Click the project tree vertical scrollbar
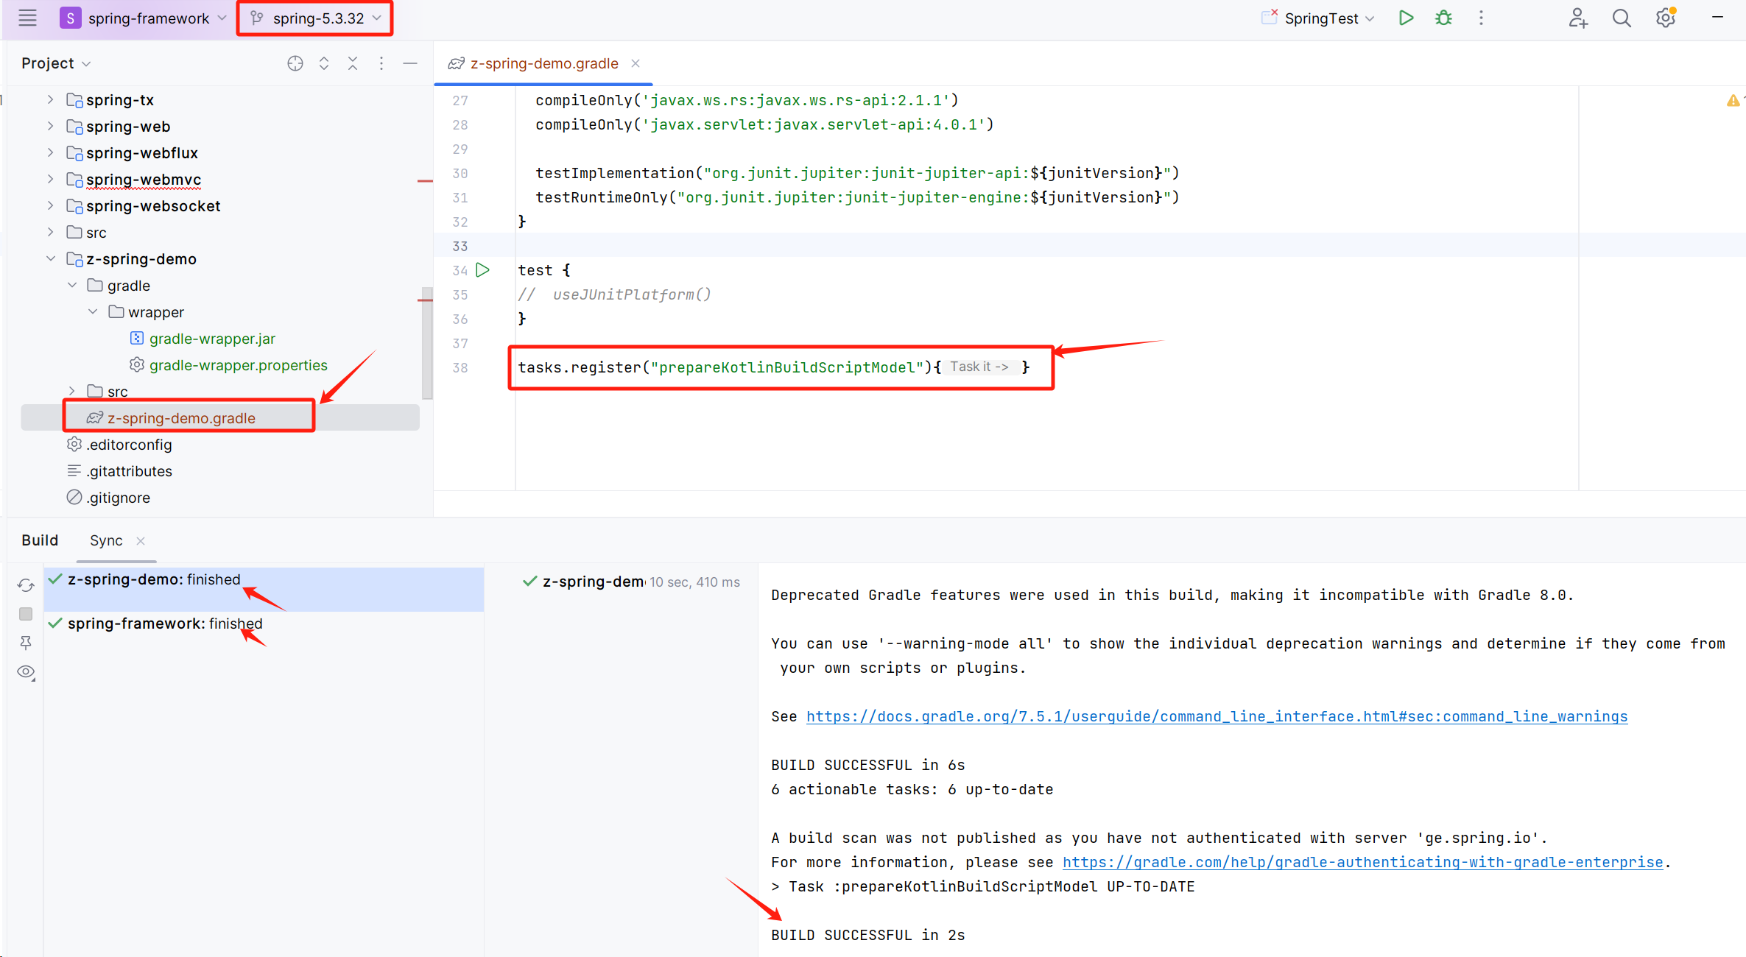Viewport: 1746px width, 957px height. [x=427, y=342]
